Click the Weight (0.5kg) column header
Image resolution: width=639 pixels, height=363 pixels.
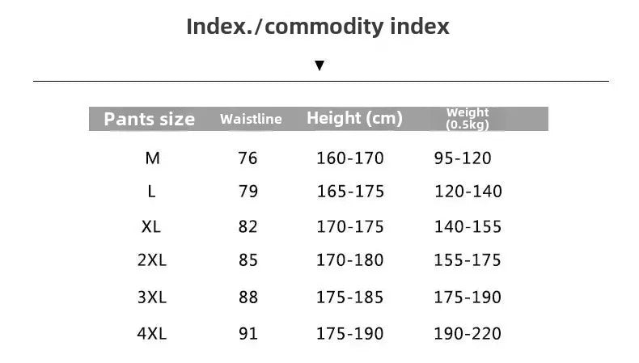click(x=468, y=119)
